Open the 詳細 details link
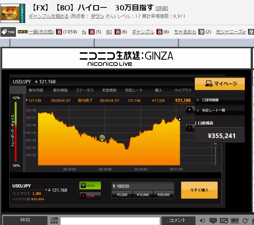The image size is (254, 225). click(162, 8)
